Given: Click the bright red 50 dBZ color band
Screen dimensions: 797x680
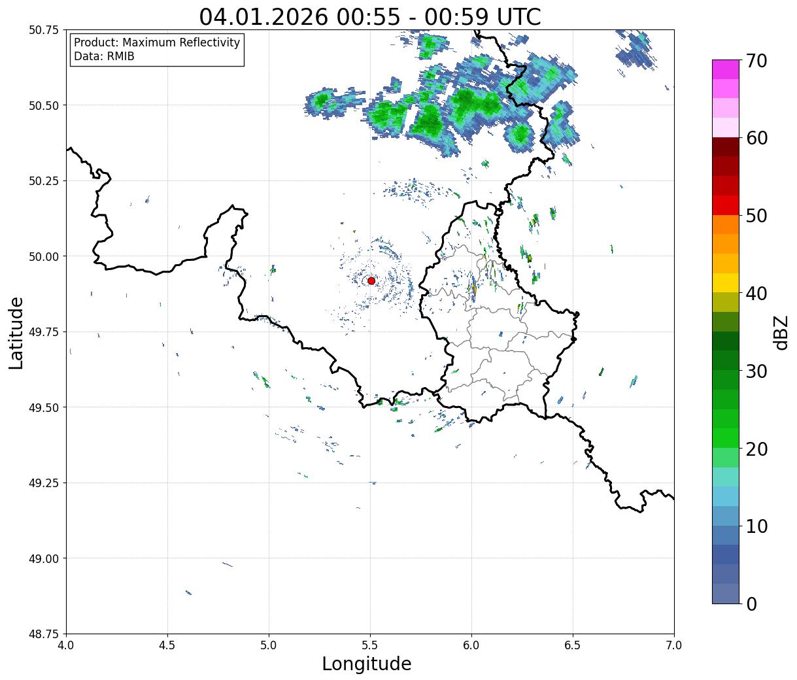Looking at the screenshot, I should [726, 205].
